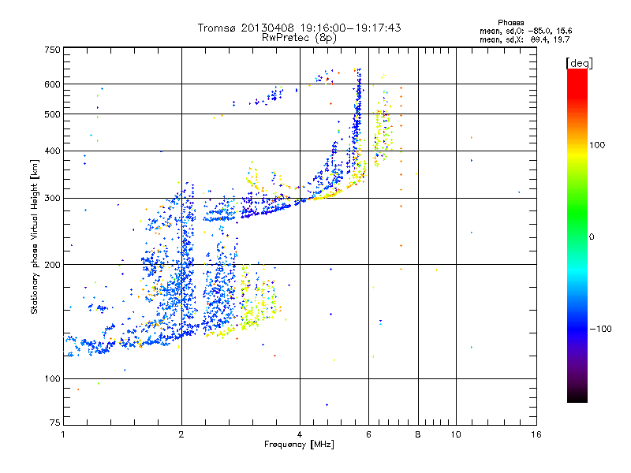
Task: Click the 'mean, sd,X: 89.4, 19.7' line
Action: coord(525,39)
